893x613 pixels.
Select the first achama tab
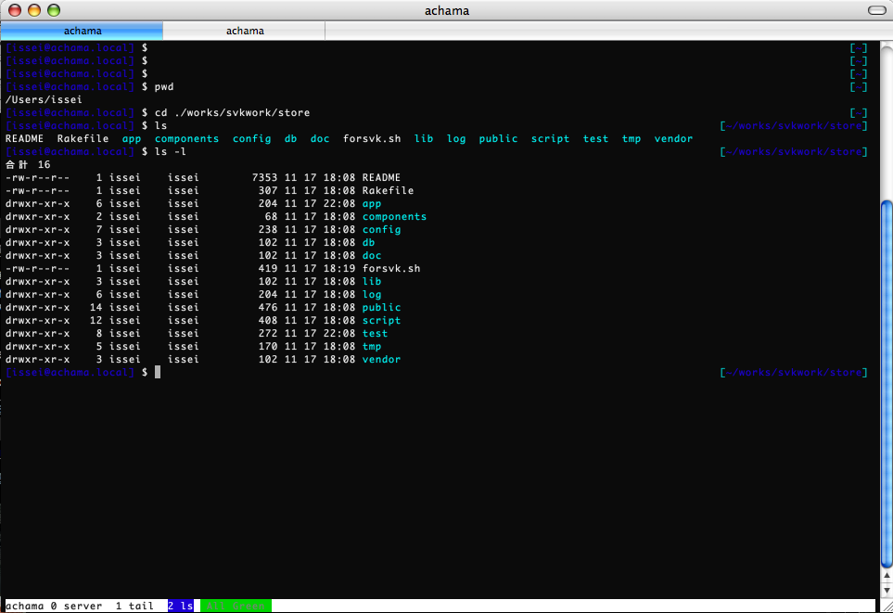pos(82,31)
